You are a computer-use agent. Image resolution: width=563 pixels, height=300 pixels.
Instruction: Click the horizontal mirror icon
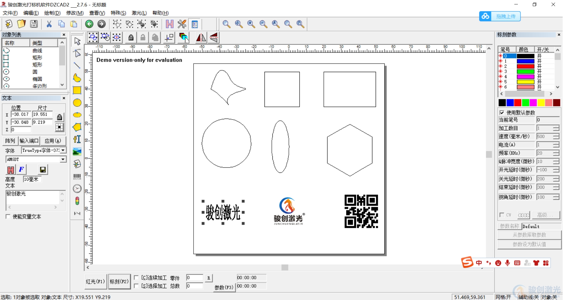click(201, 37)
